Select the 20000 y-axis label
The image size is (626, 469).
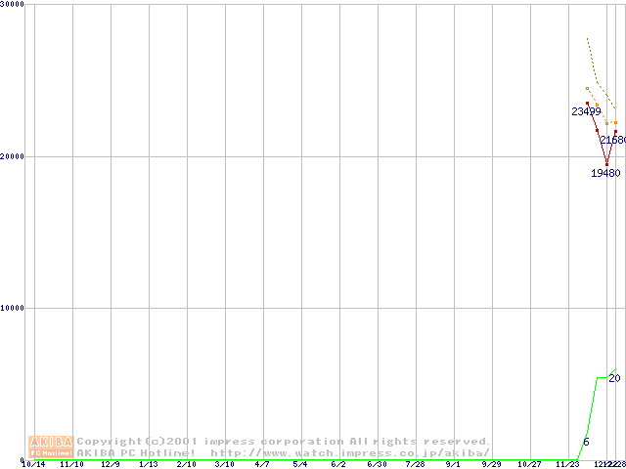pos(13,156)
